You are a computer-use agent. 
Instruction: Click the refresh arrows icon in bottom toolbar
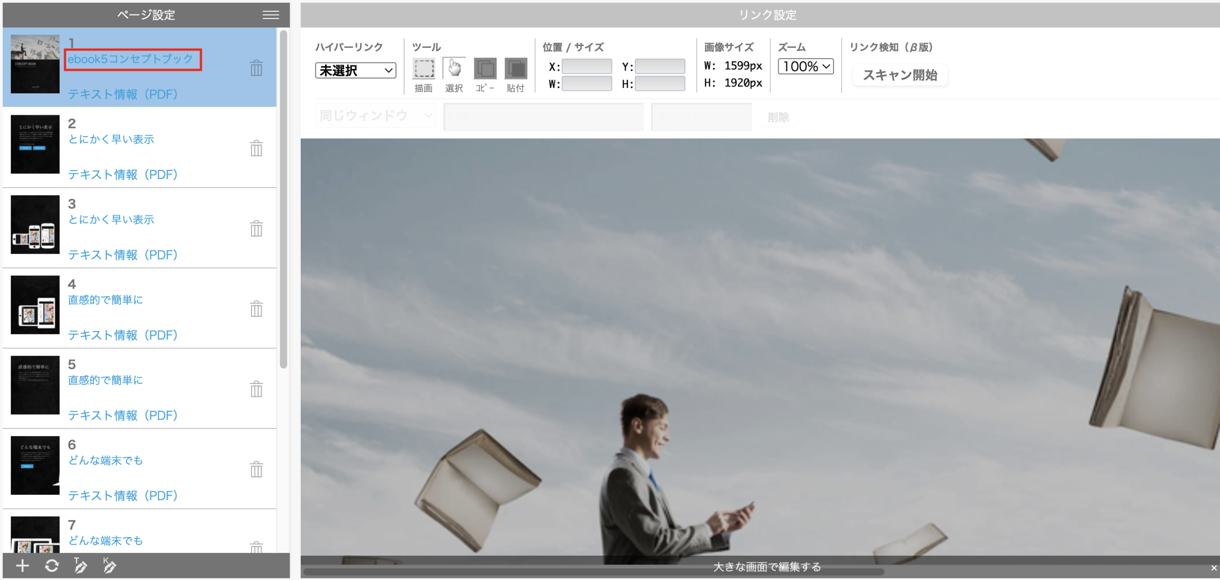pos(51,566)
